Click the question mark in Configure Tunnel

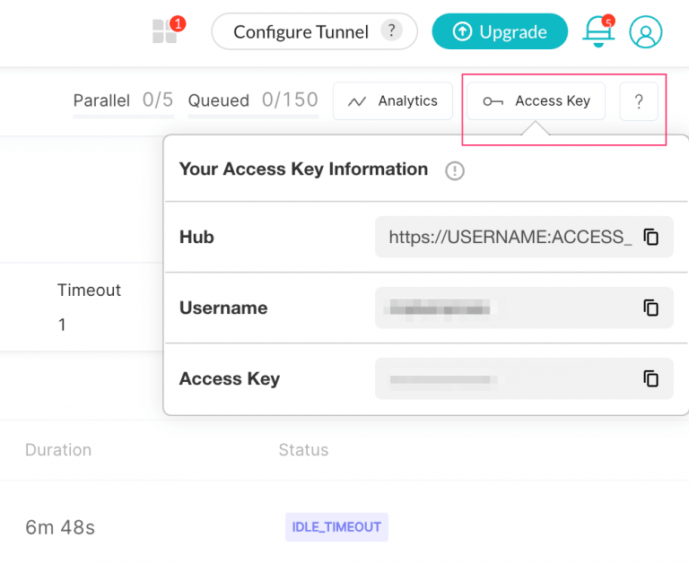point(390,30)
